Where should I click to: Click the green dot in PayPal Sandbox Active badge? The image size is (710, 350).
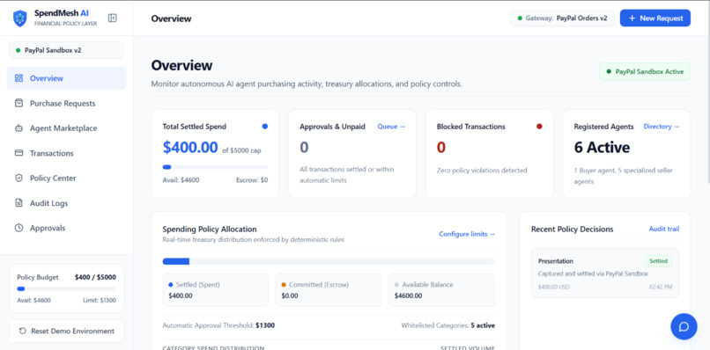[609, 71]
